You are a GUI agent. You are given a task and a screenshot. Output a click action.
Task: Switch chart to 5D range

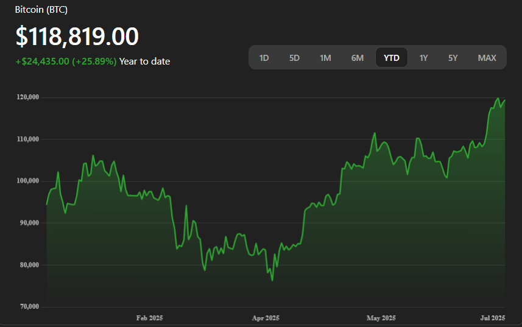pos(294,58)
